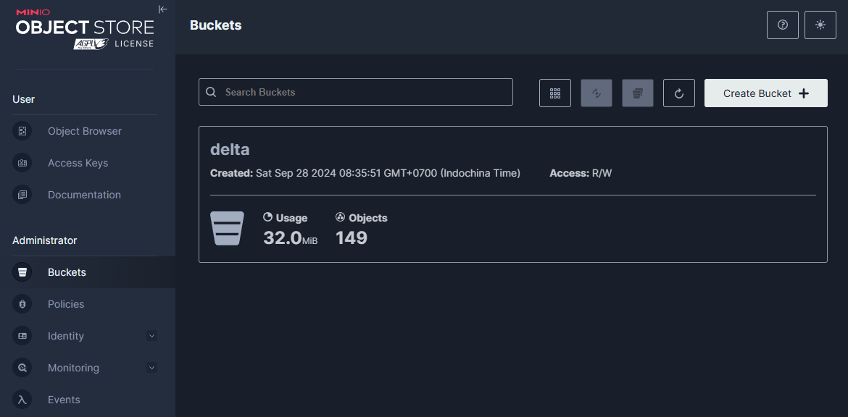Open the delta bucket name link
Screen dimensions: 848x417
[230, 150]
